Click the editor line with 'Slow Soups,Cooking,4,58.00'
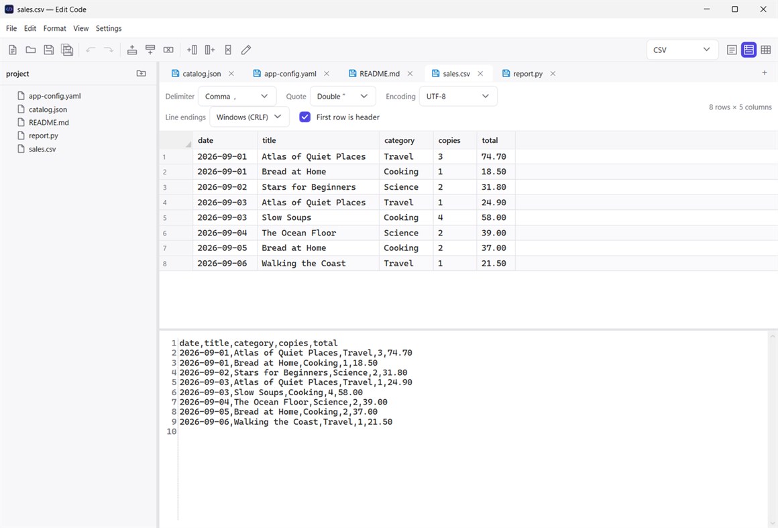Screen dimensions: 778x528 click(x=271, y=392)
